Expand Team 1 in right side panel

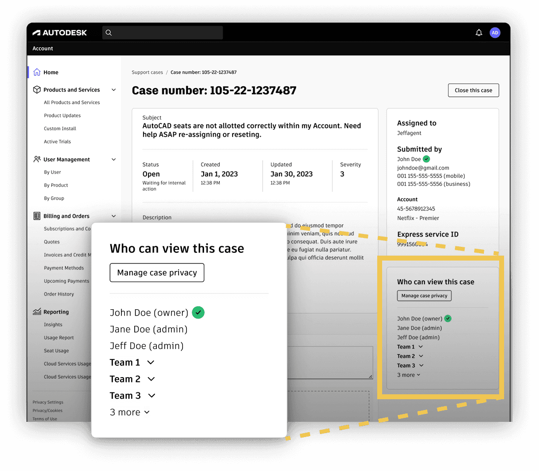pos(420,347)
